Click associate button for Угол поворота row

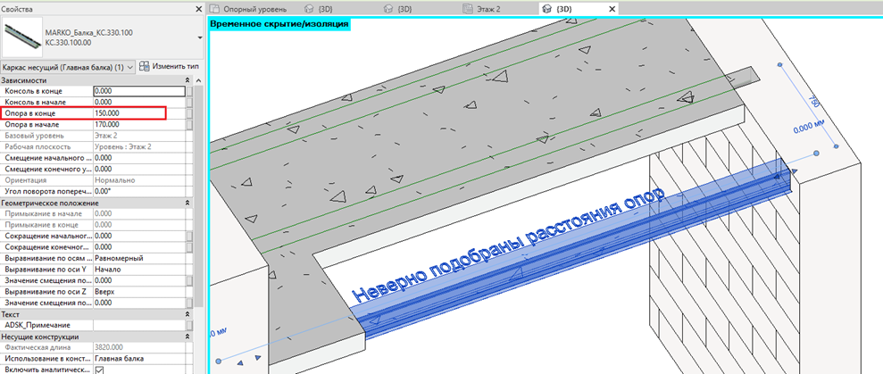[x=190, y=192]
